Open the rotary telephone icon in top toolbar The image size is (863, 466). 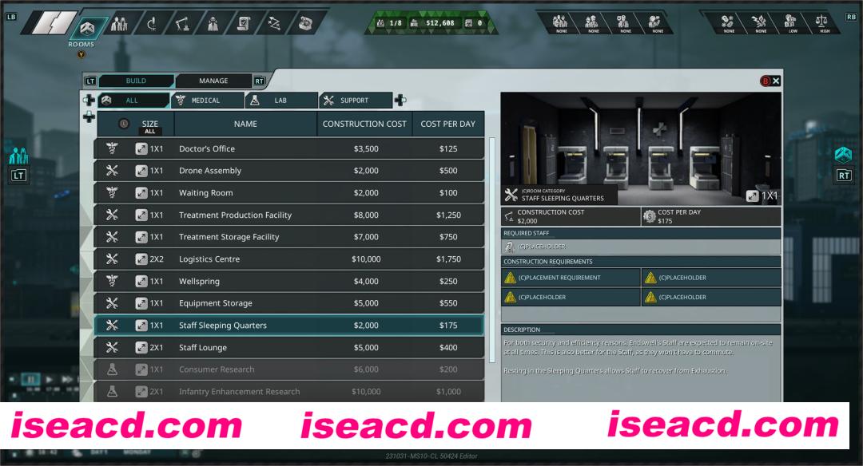click(305, 23)
